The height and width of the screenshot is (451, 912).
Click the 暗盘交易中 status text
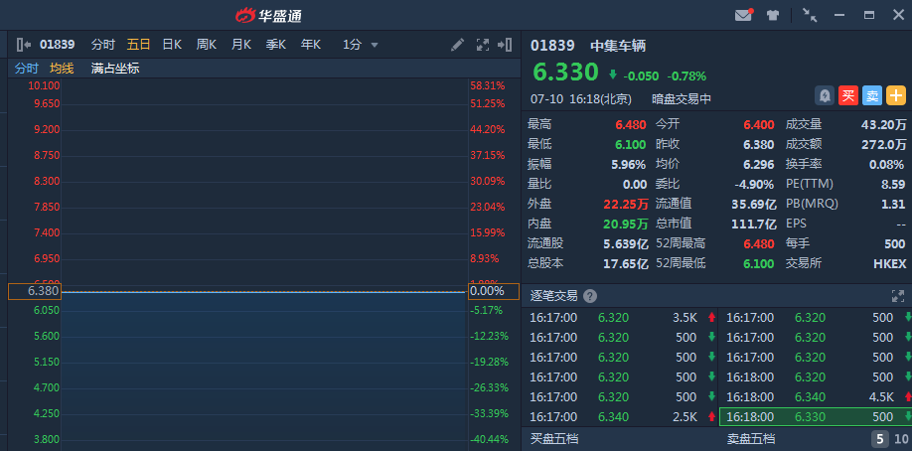click(x=682, y=99)
